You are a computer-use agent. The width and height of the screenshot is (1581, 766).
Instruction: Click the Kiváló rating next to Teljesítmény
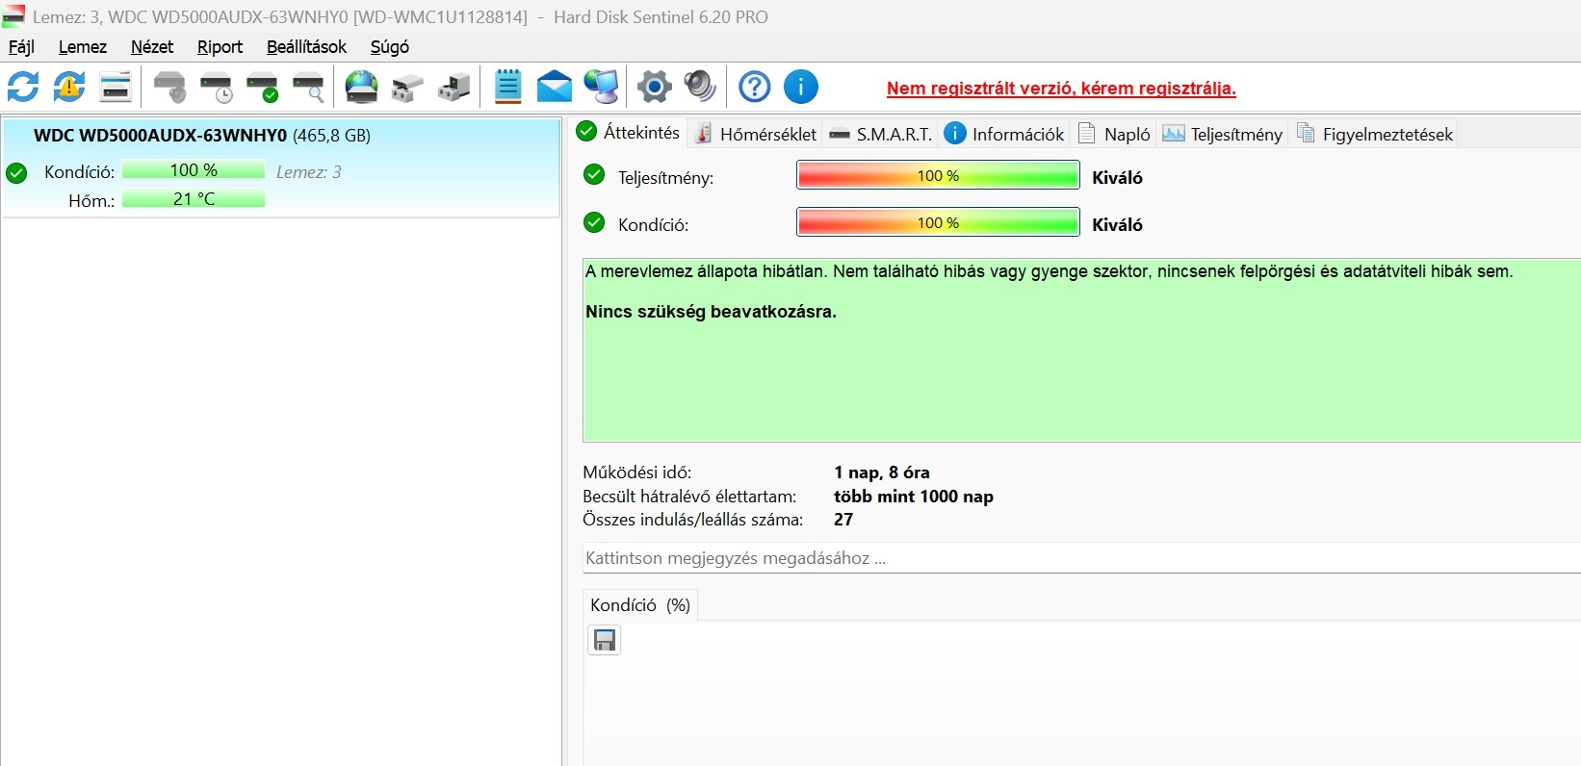tap(1117, 177)
